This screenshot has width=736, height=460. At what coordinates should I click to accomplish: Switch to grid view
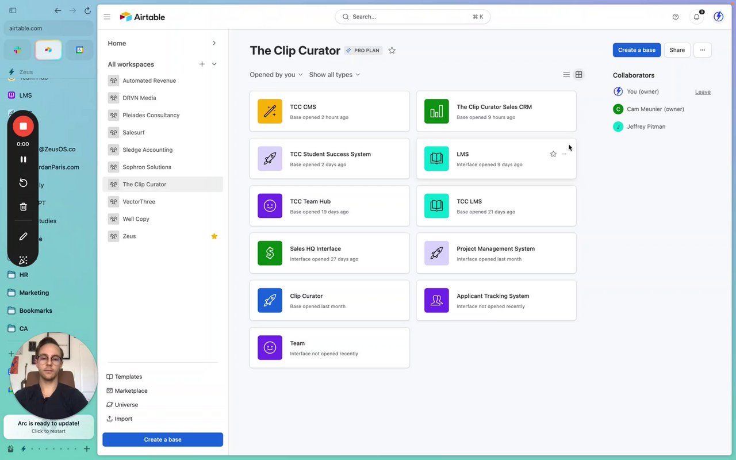(x=579, y=75)
